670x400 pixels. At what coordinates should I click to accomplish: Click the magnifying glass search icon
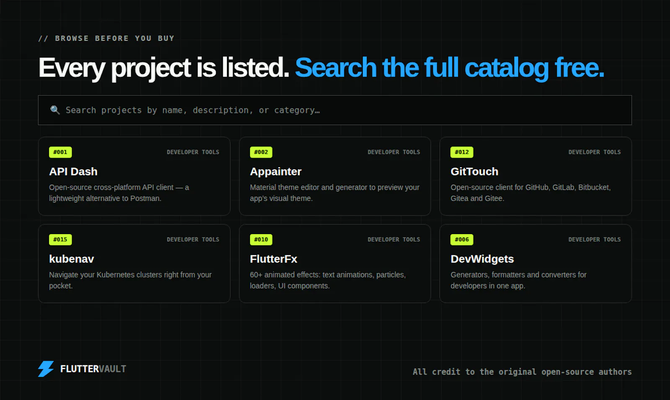(x=55, y=110)
